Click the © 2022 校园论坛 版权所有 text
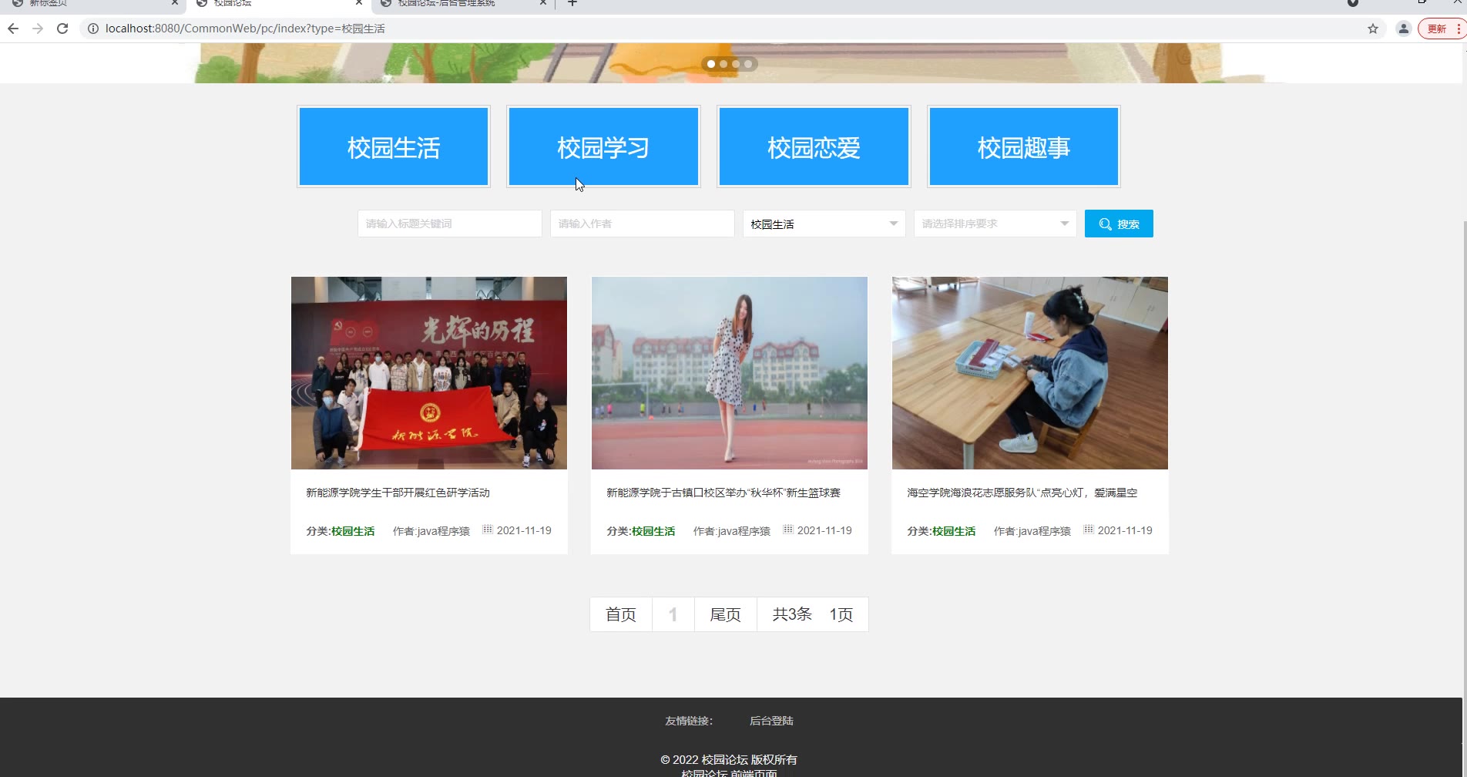This screenshot has height=777, width=1467. [729, 760]
